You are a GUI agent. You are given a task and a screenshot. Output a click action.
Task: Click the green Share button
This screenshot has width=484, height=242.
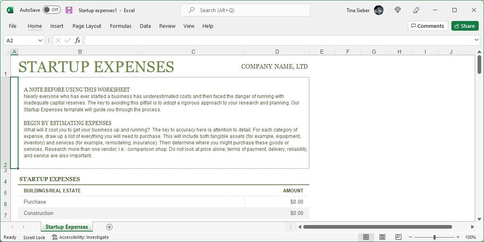[x=465, y=25]
